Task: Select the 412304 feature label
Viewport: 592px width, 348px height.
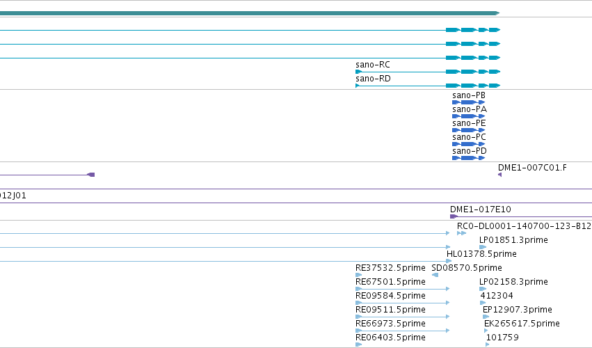Action: (x=497, y=296)
